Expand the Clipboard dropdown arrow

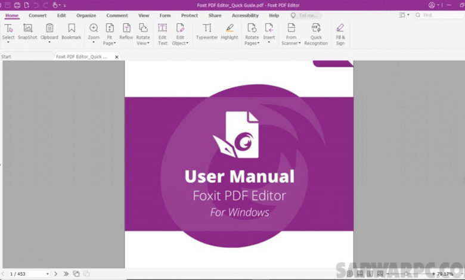[x=49, y=42]
